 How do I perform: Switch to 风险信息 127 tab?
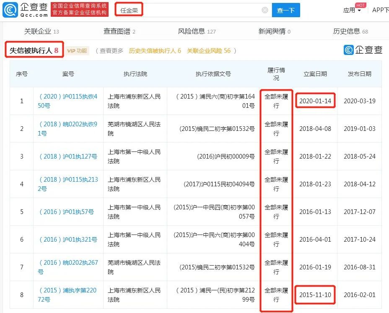pos(197,31)
